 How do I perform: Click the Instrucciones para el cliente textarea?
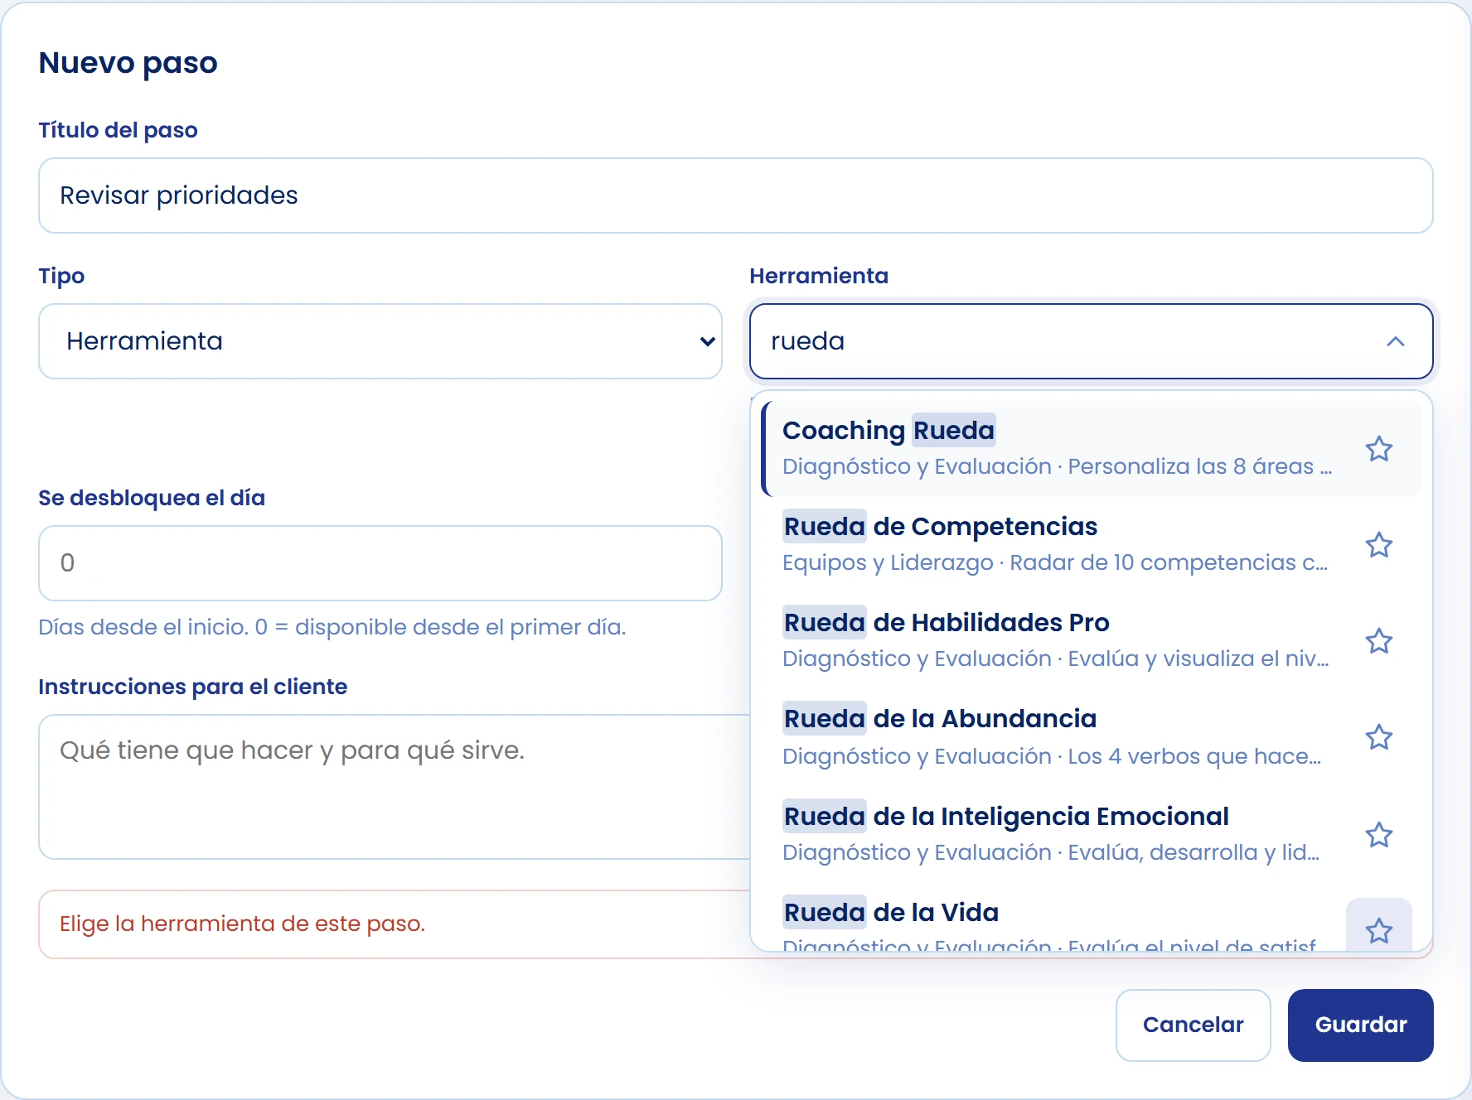click(x=395, y=787)
